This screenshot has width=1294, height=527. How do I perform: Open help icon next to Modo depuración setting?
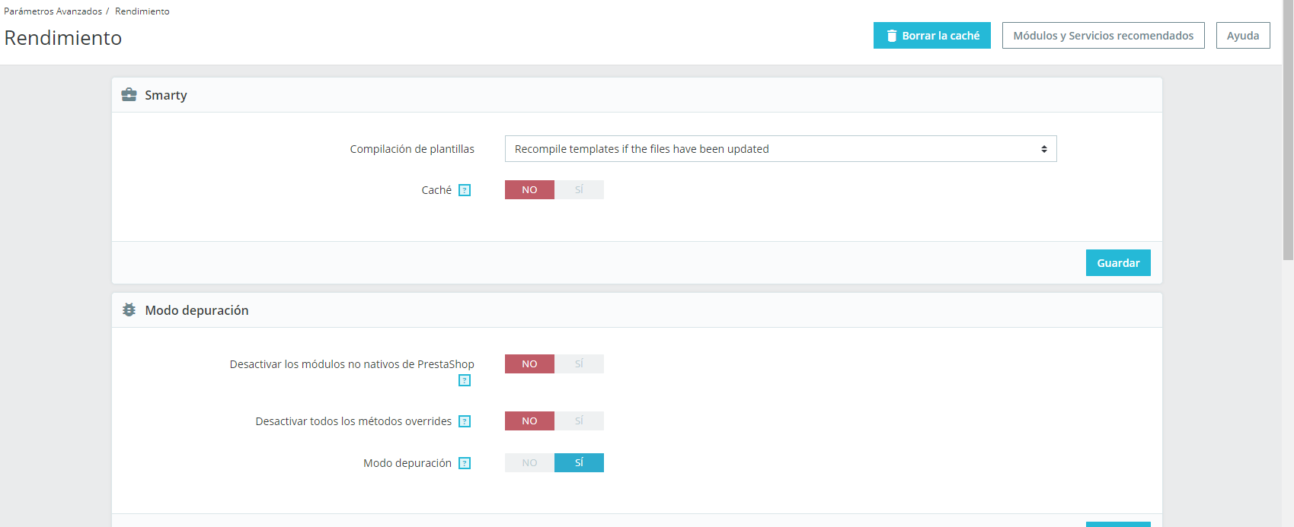(465, 463)
